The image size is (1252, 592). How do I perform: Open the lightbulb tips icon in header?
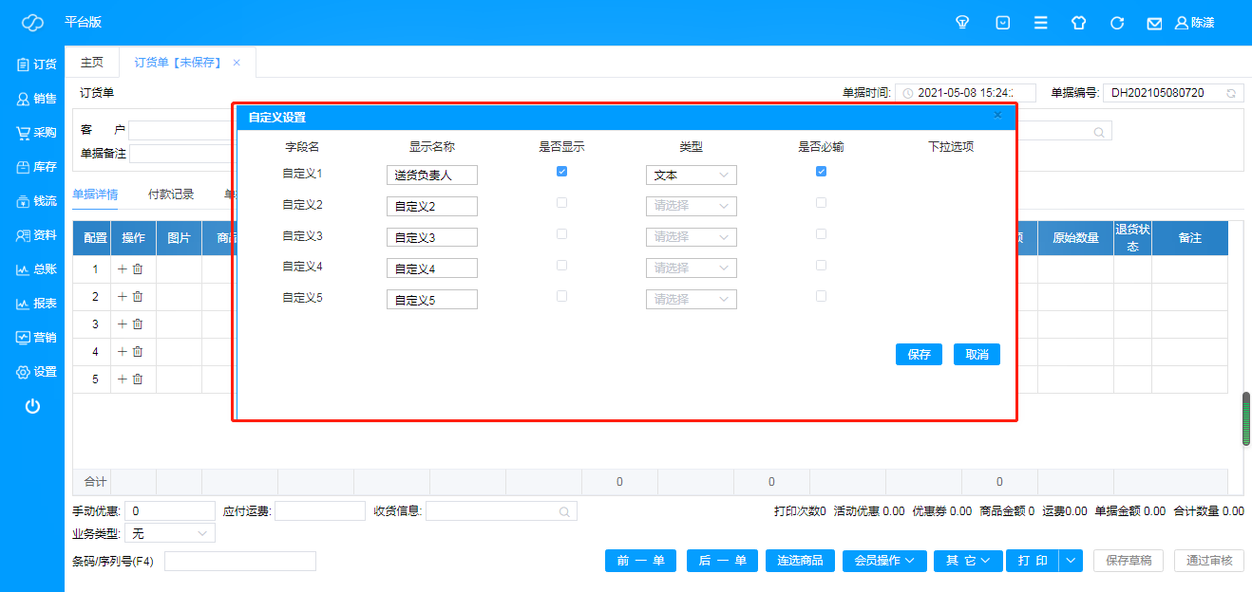pos(962,23)
